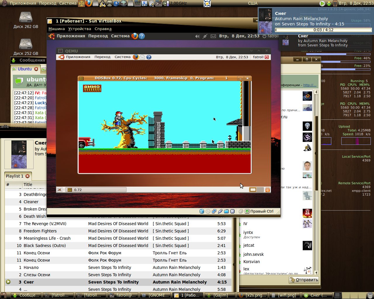Click VirtualBox mouse capture indicator
374x299 pixels.
pyautogui.click(x=241, y=211)
